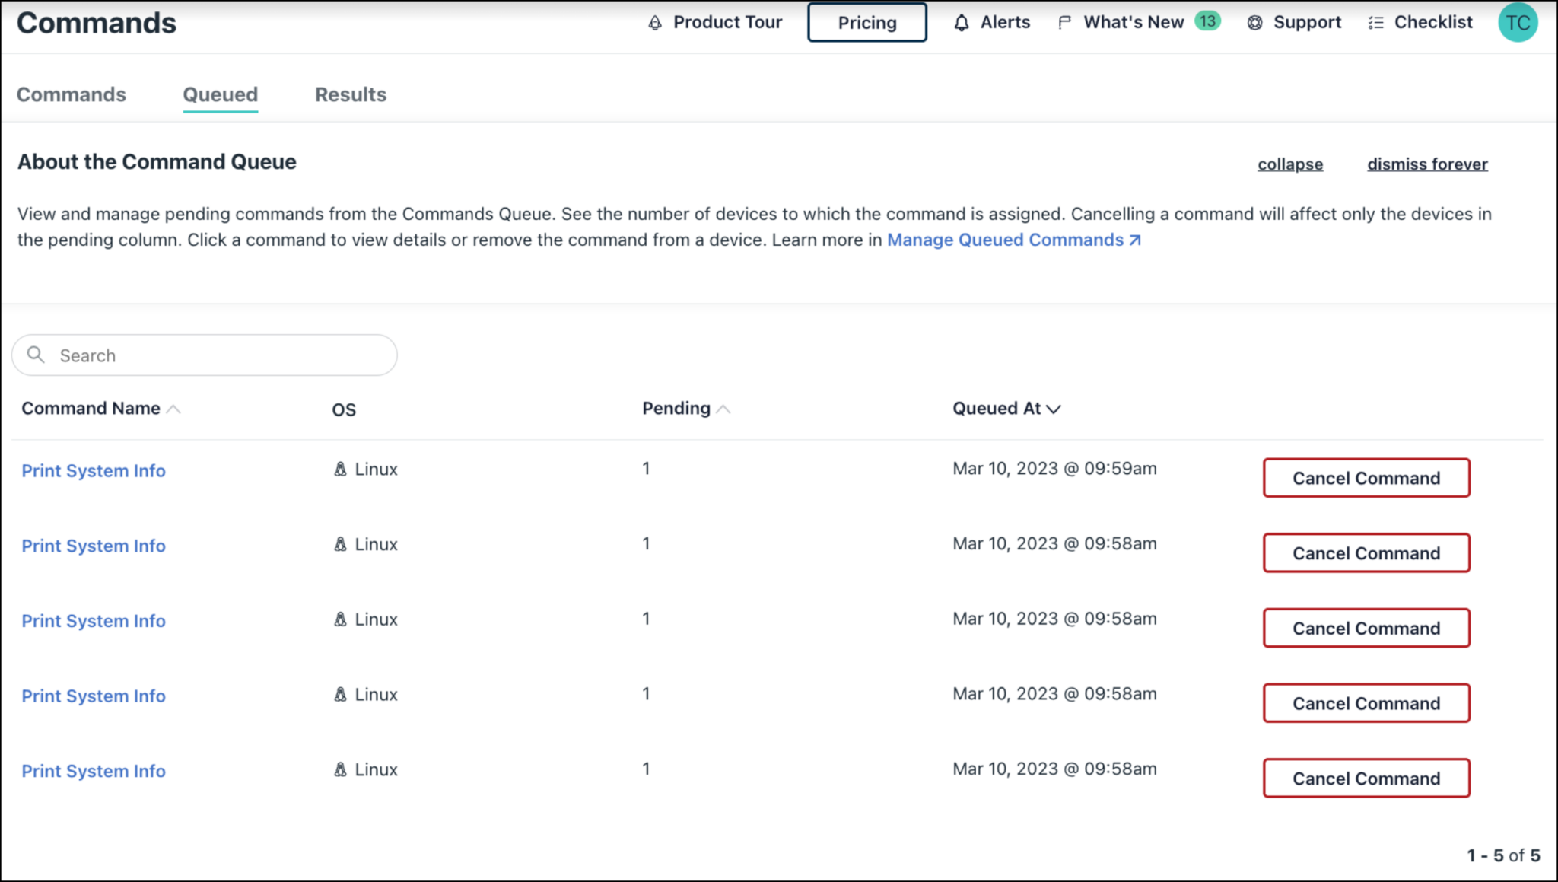Click the Checklist list icon
Viewport: 1558px width, 882px height.
pyautogui.click(x=1375, y=23)
